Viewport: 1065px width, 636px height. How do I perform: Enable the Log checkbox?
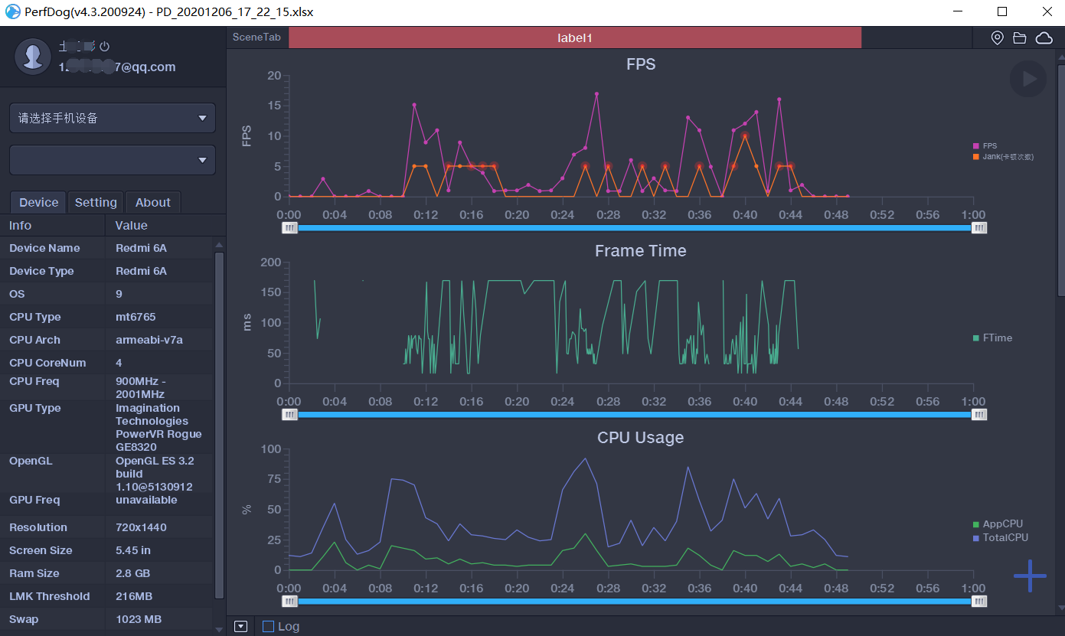[x=268, y=626]
